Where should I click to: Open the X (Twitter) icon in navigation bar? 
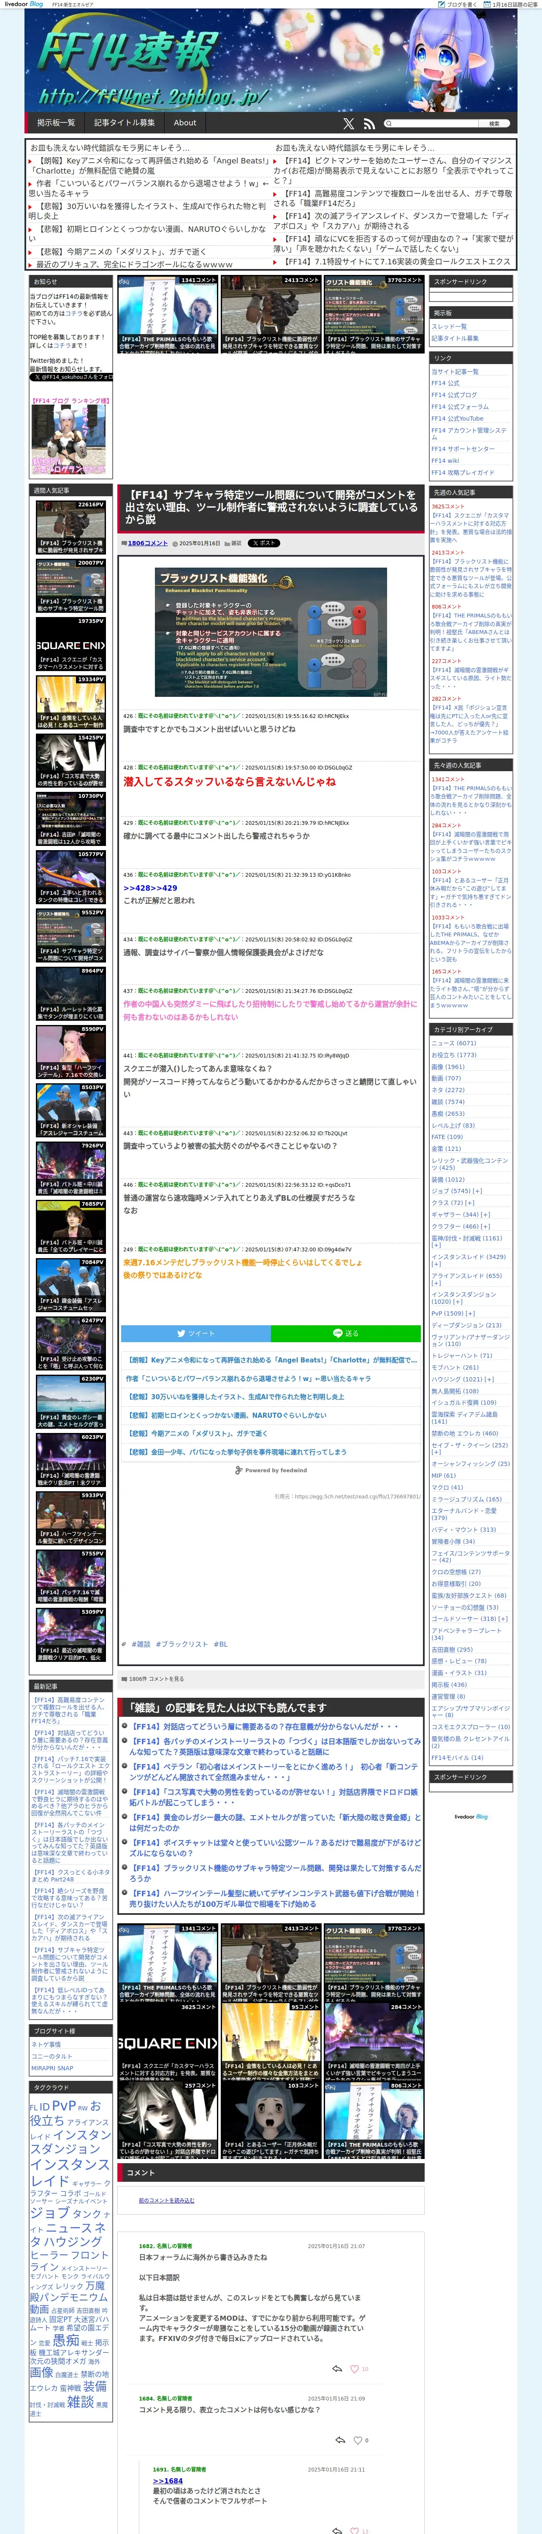pyautogui.click(x=348, y=123)
